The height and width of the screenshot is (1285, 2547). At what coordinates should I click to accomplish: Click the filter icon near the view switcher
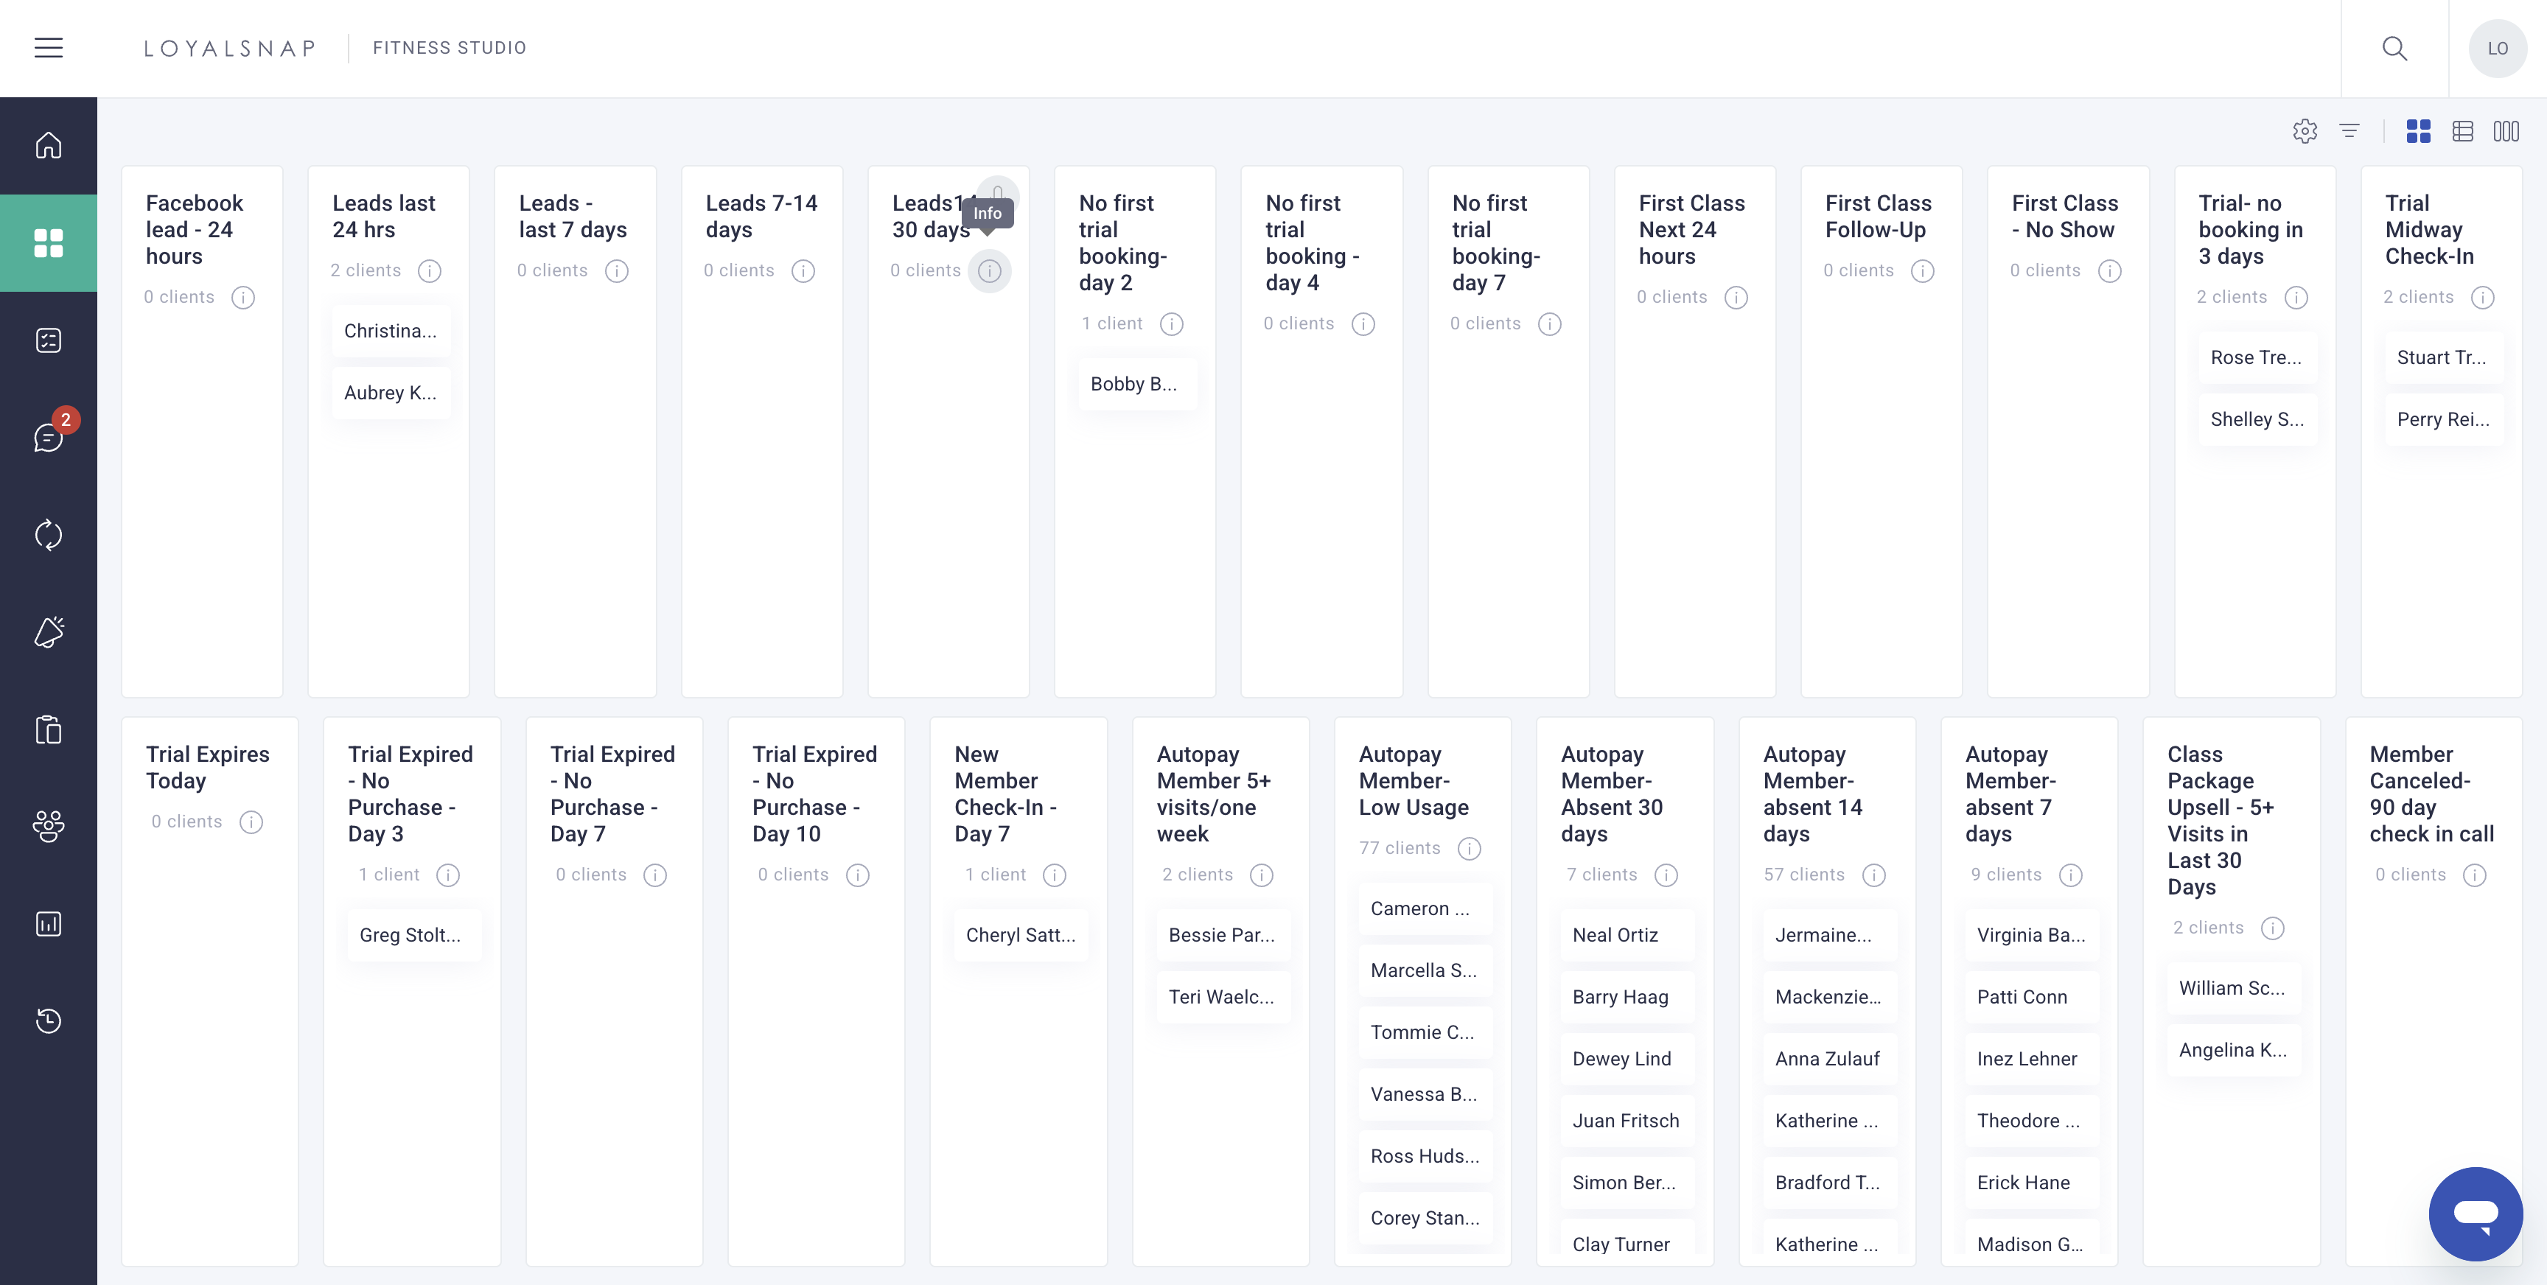(x=2350, y=130)
